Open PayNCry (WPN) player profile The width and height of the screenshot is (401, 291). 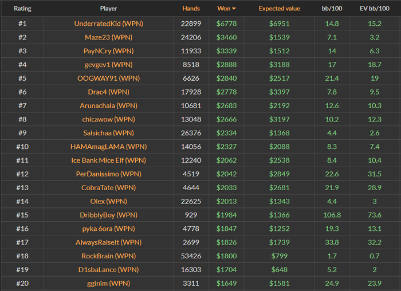[x=108, y=51]
